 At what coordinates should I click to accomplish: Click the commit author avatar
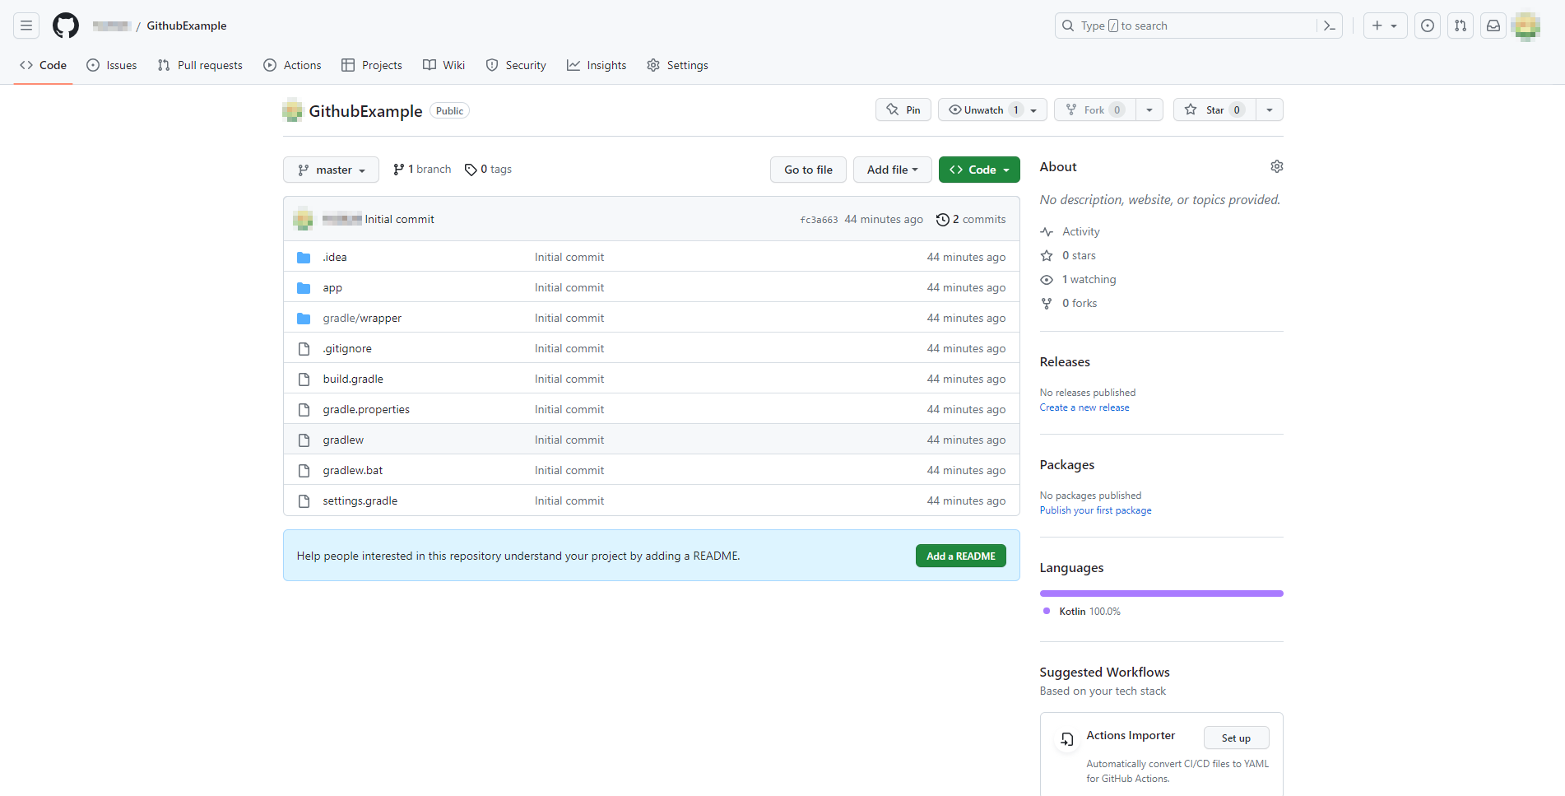[303, 219]
